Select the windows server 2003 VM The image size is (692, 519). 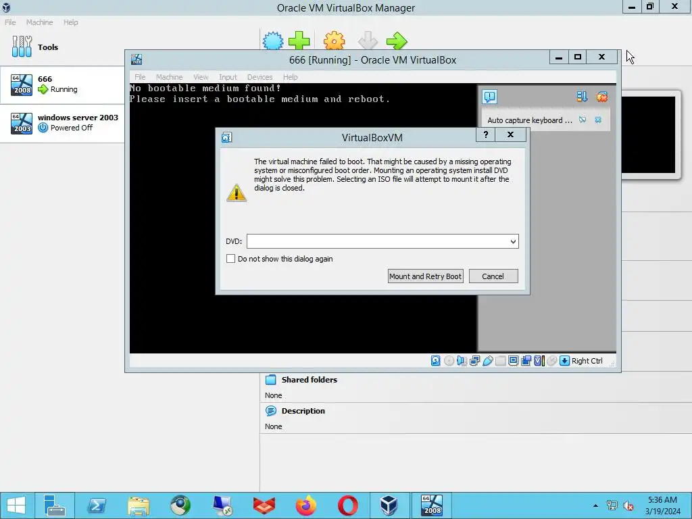62,123
